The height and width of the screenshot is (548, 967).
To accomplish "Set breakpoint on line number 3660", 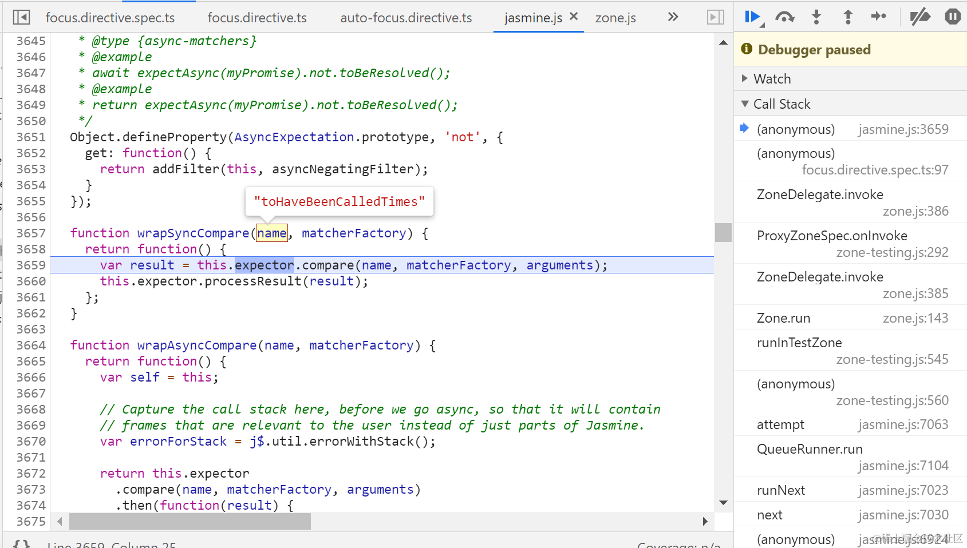I will [x=31, y=281].
